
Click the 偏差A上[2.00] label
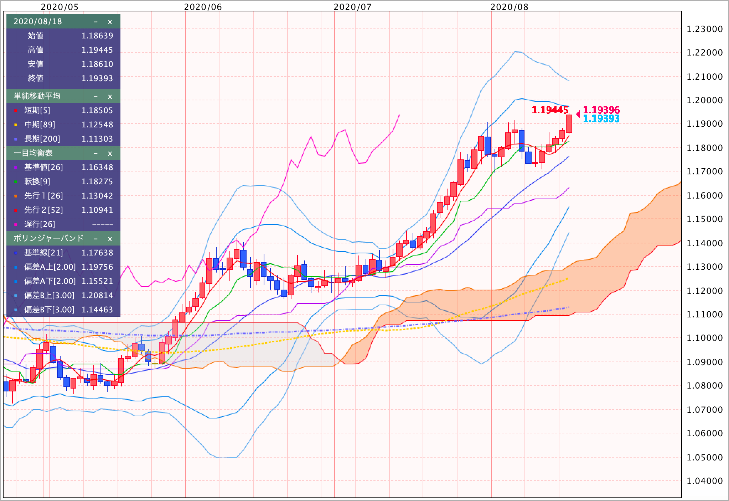(50, 267)
